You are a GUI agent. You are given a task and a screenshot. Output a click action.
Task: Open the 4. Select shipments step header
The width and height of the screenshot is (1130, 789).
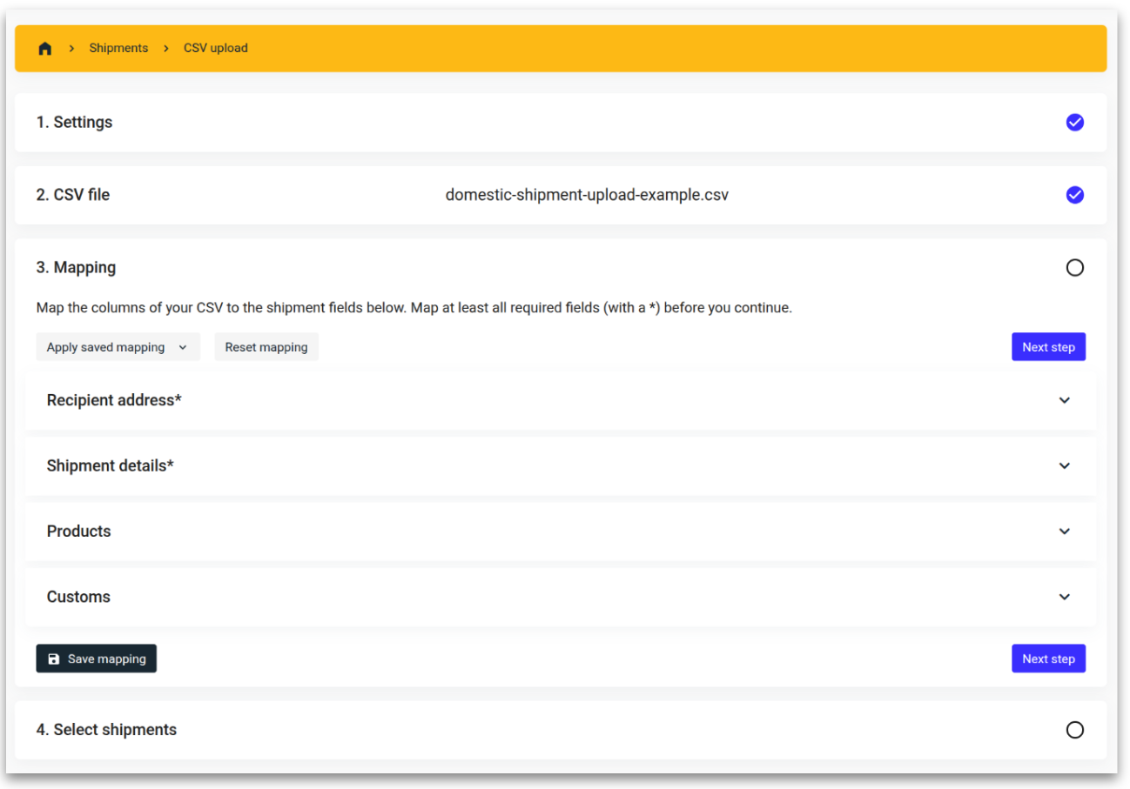pos(106,730)
